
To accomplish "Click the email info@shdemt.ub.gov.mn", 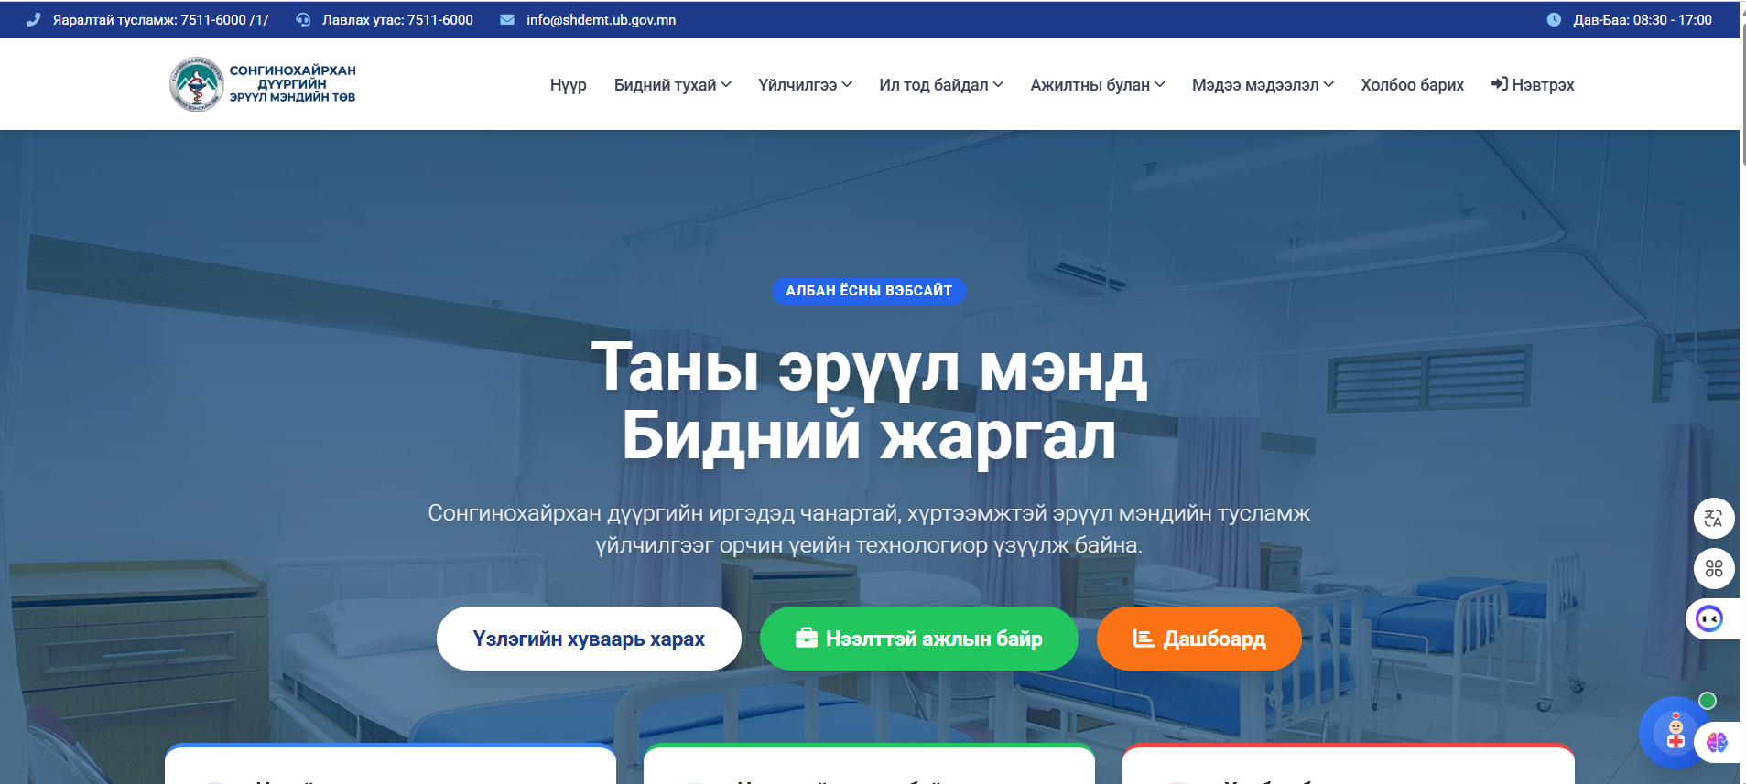I will pos(601,19).
